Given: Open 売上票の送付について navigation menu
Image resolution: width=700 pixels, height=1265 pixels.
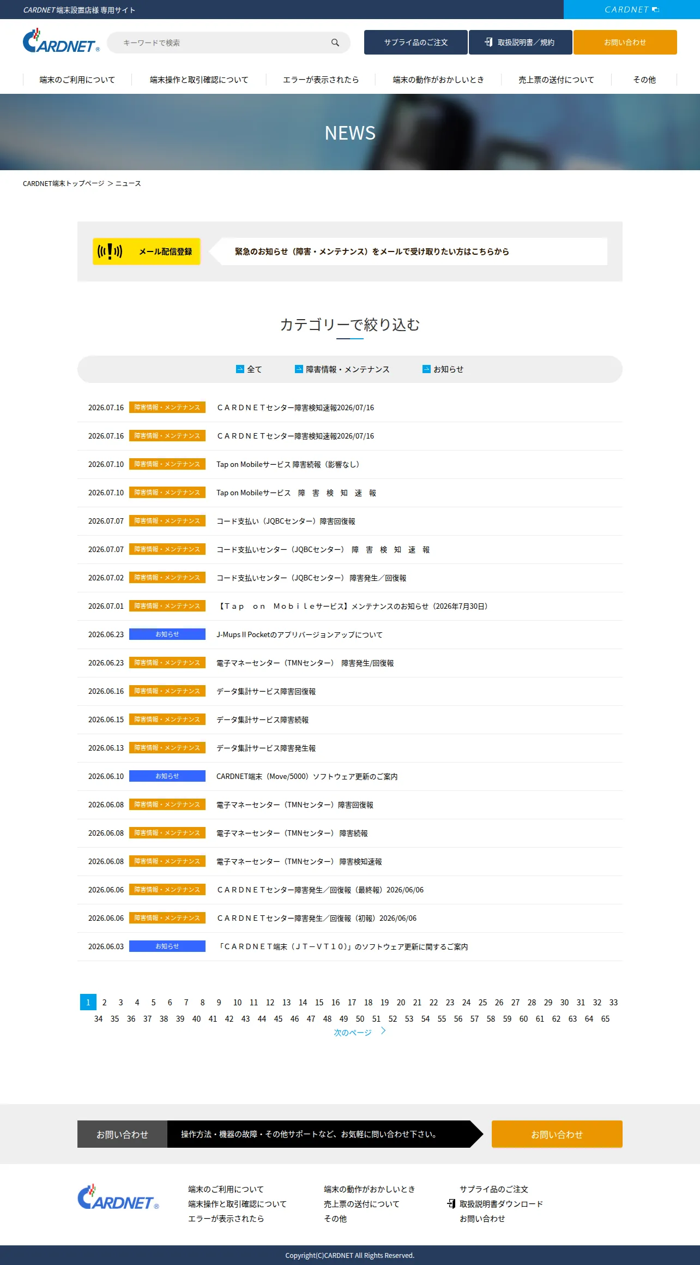Looking at the screenshot, I should tap(557, 80).
